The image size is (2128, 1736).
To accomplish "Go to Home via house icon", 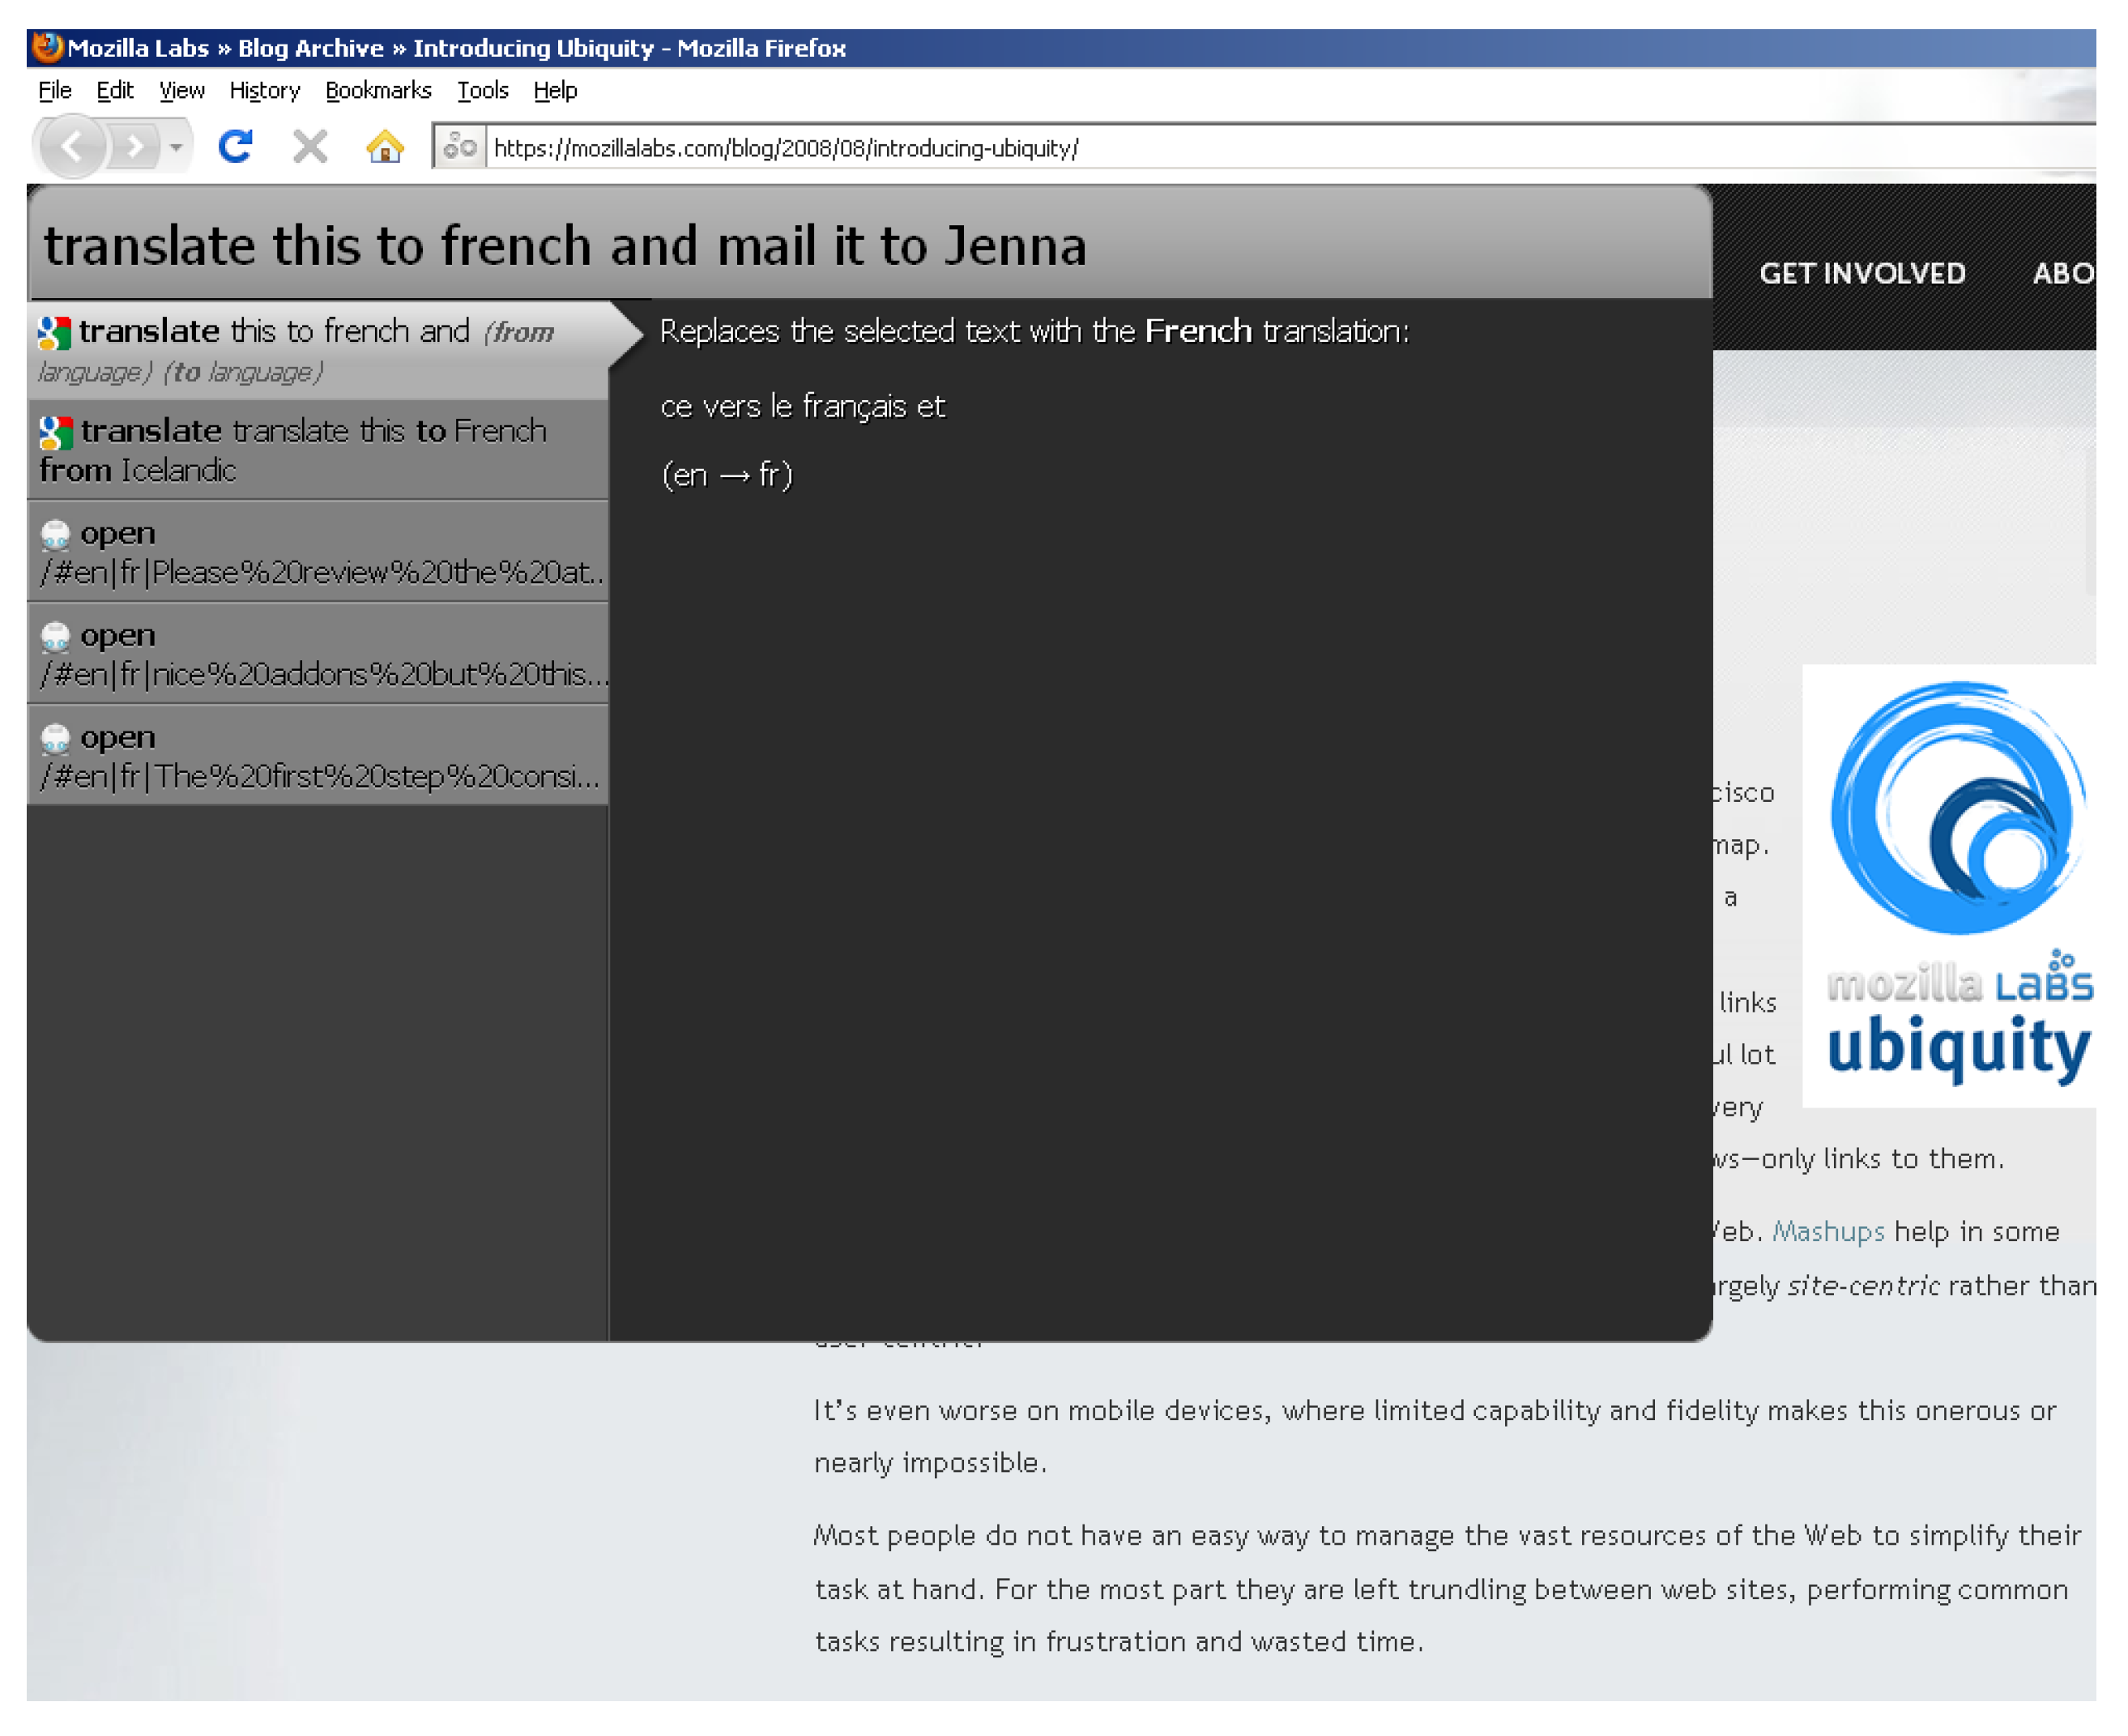I will click(x=386, y=148).
